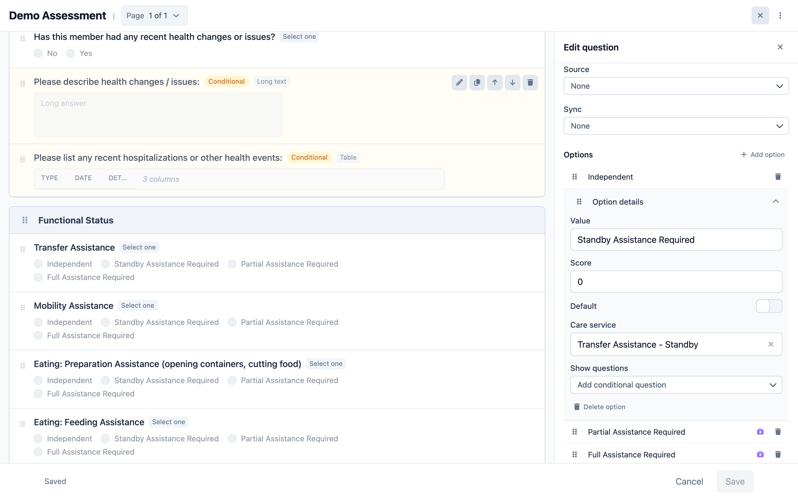Viewport: 798px width, 499px height.
Task: Duplicate the health changes question via copy icon
Action: point(477,83)
